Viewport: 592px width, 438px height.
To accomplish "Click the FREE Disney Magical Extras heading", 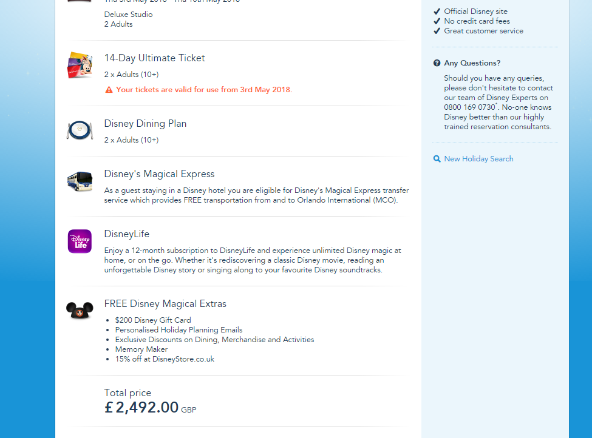I will tap(165, 304).
